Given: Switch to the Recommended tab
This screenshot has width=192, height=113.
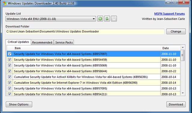Looking at the screenshot, I should [x=42, y=42].
